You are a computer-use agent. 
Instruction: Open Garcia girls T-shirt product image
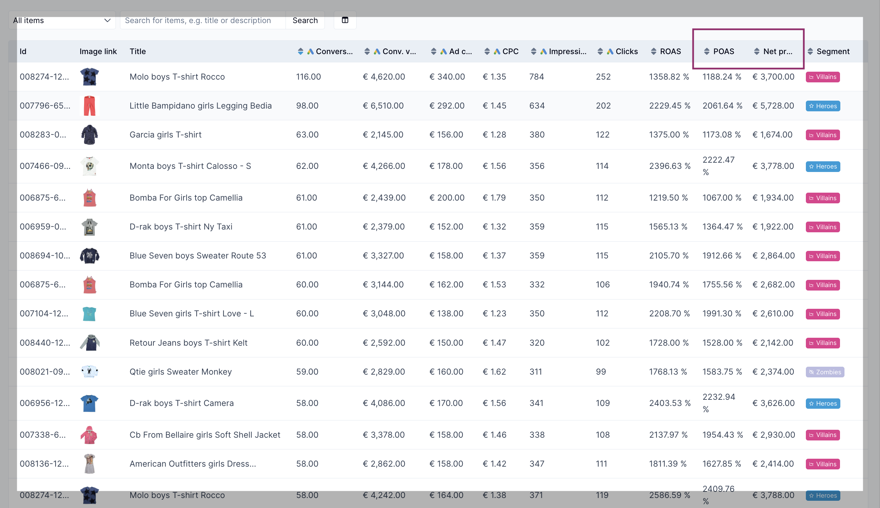pos(89,135)
